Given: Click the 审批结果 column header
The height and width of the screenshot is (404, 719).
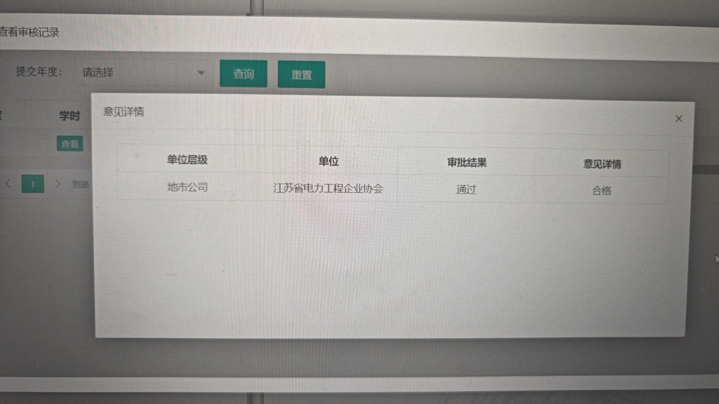Looking at the screenshot, I should tap(467, 163).
